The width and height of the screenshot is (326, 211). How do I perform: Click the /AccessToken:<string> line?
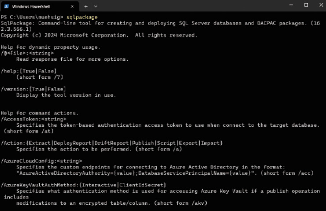(x=33, y=119)
